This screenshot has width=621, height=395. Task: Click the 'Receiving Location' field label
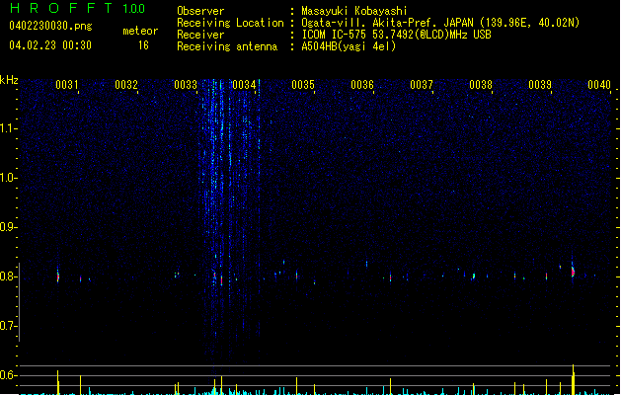(x=230, y=23)
